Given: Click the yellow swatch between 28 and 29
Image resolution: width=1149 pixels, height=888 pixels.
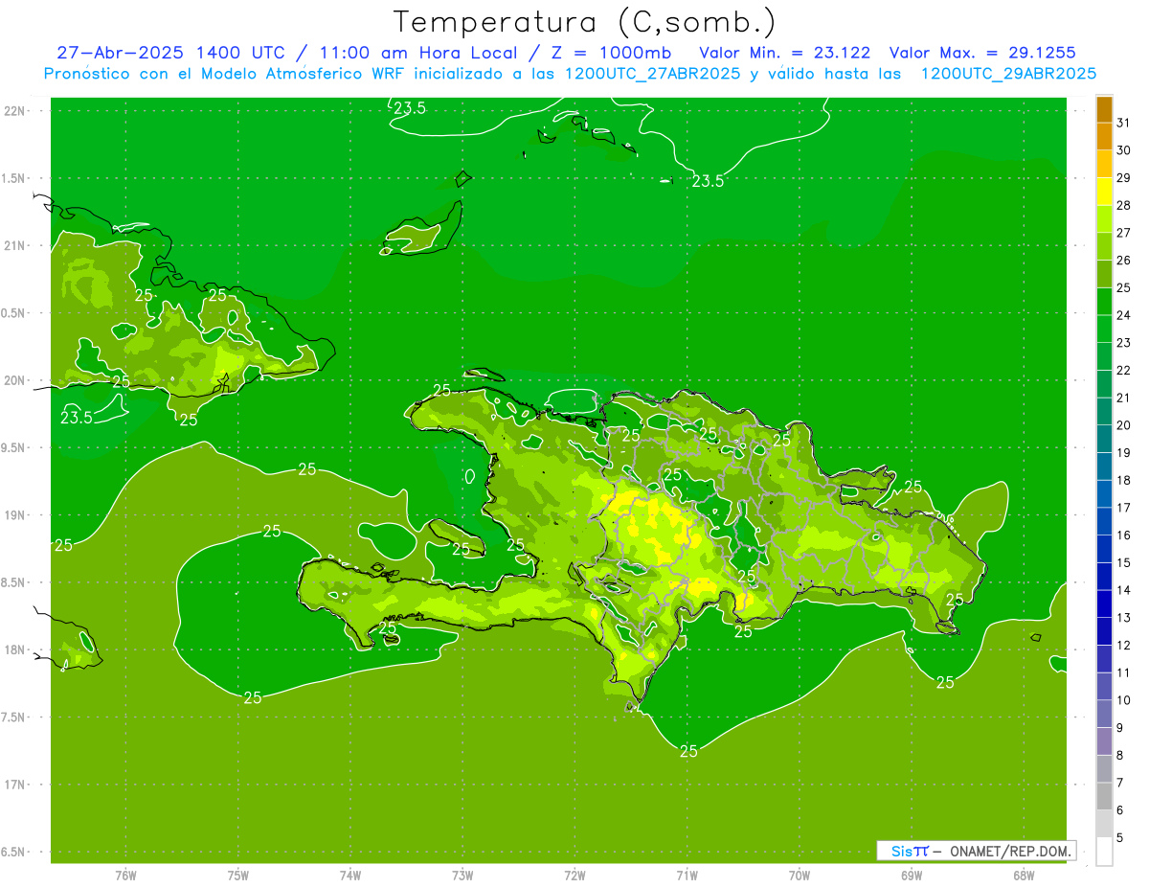Looking at the screenshot, I should [x=1104, y=192].
